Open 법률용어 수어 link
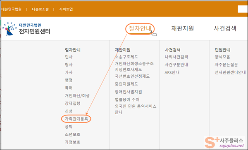The height and width of the screenshot is (150, 248). (x=127, y=99)
